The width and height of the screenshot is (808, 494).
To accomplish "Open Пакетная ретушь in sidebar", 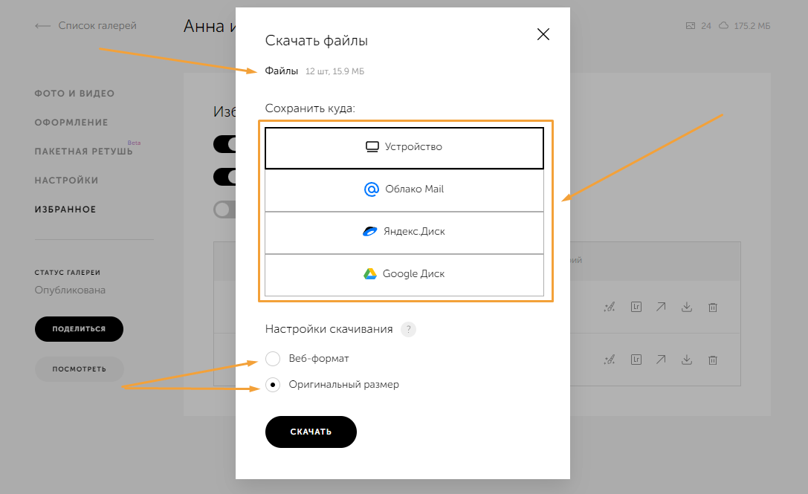I will click(83, 152).
